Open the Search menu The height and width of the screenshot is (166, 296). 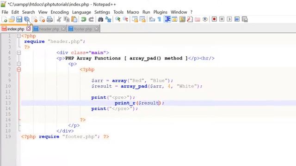click(x=29, y=12)
